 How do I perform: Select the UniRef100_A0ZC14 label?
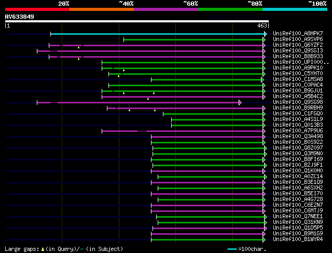(x=298, y=177)
